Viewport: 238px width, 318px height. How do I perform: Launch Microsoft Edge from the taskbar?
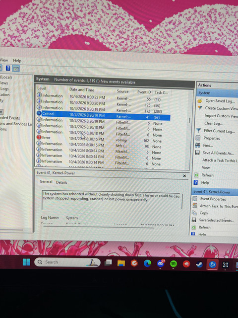148,263
